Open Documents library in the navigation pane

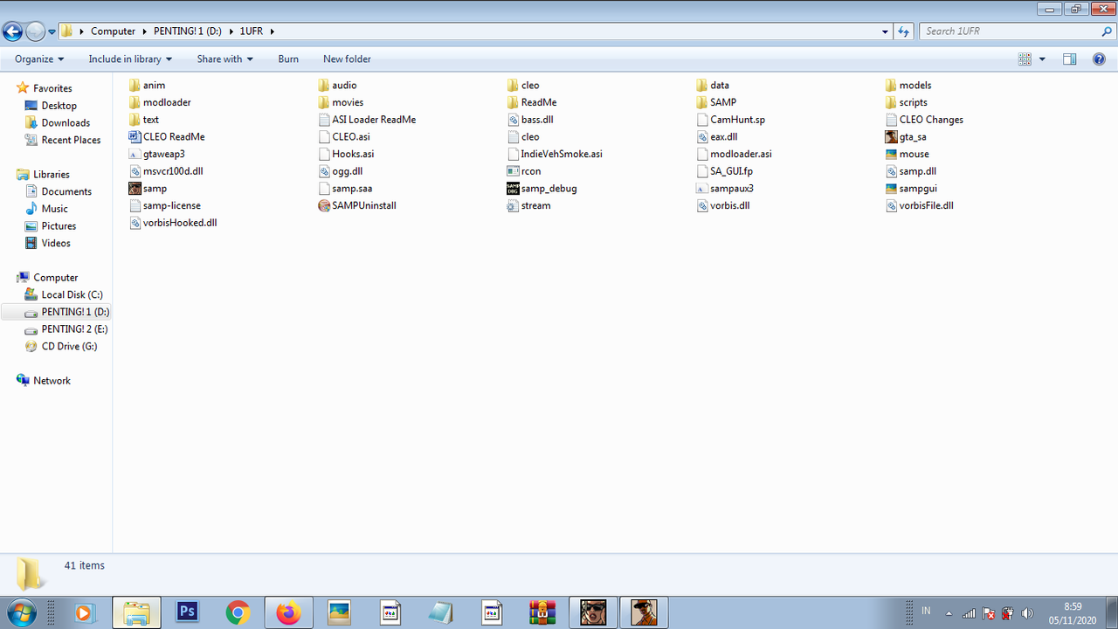point(66,191)
